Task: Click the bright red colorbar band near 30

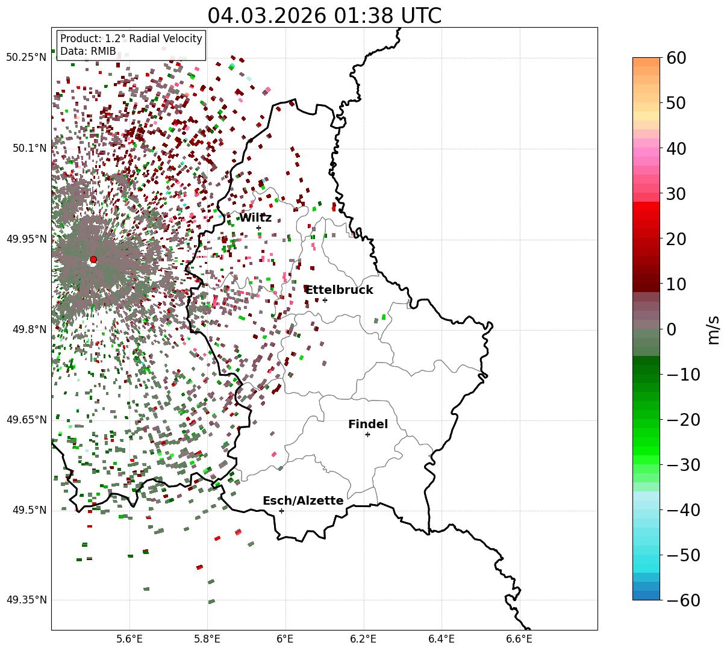Action: pos(646,206)
